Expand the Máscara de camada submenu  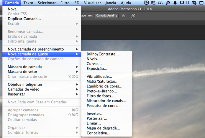(x=42, y=67)
